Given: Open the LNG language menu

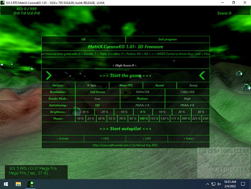Looking at the screenshot, I should (147, 138).
